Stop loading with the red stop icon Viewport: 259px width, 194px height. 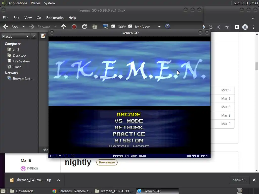(x=74, y=27)
